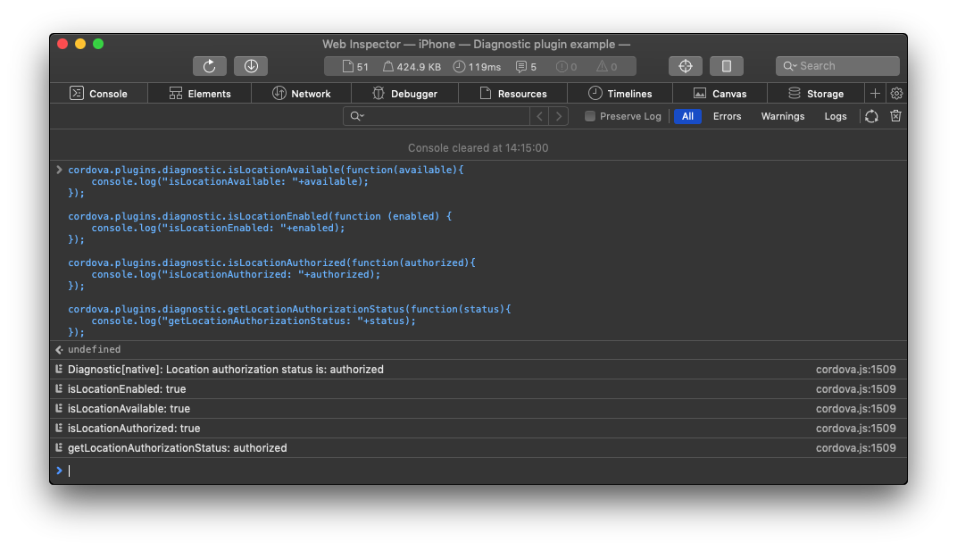Open cordova.js:1509 link for isLocationAvailable row
The image size is (957, 550).
pyautogui.click(x=856, y=408)
